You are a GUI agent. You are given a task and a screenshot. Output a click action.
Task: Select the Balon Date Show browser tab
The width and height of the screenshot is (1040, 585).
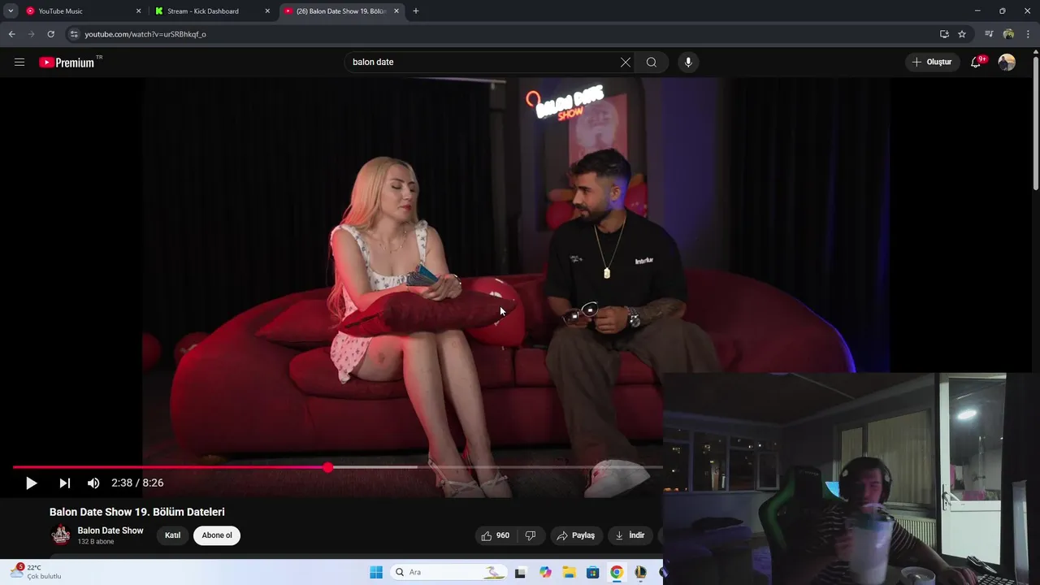click(x=341, y=11)
